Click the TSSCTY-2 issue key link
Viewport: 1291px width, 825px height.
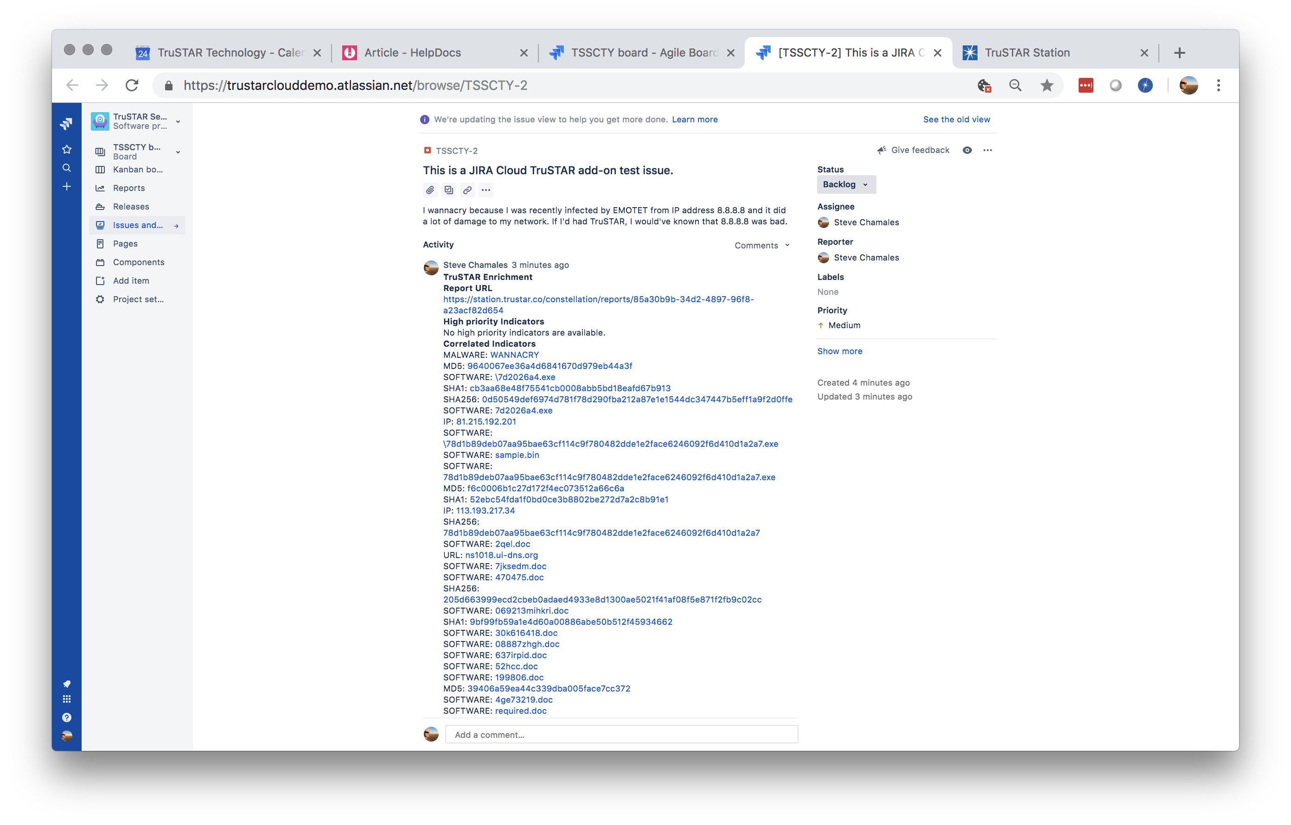click(456, 151)
